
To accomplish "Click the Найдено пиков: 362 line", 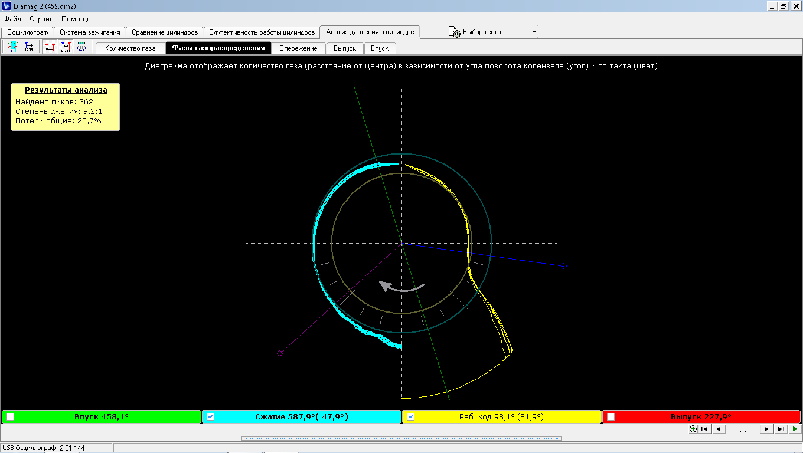I will pyautogui.click(x=54, y=101).
